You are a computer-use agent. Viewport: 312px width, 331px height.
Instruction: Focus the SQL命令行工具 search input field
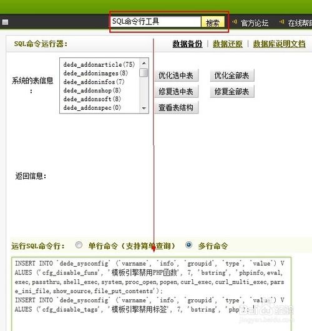tap(155, 22)
